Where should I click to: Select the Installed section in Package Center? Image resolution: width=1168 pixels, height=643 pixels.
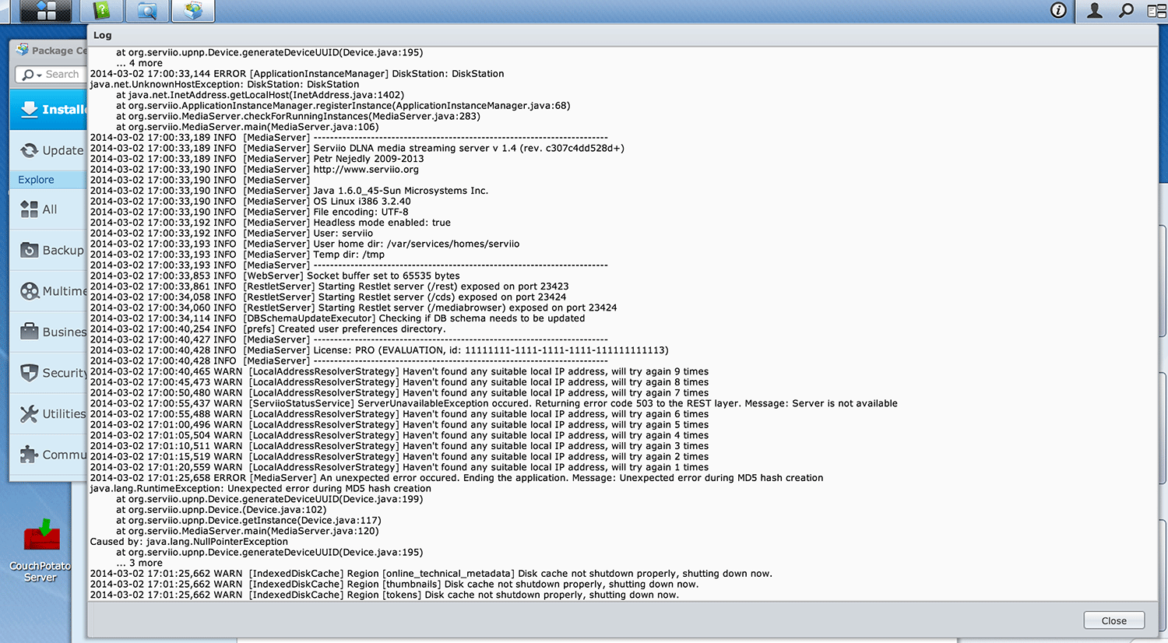pos(48,109)
